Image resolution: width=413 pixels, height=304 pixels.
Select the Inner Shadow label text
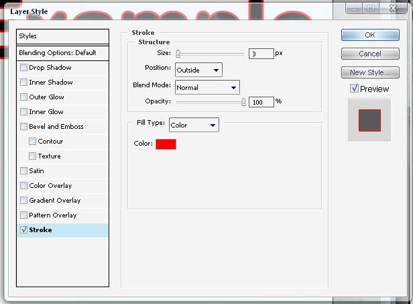[x=51, y=83]
